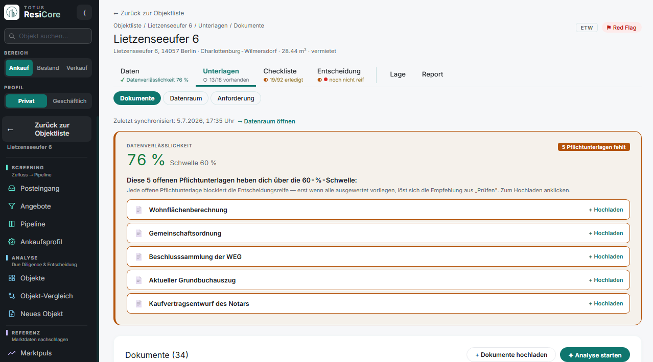Select the Privat profile
The image size is (653, 362).
[x=27, y=101]
